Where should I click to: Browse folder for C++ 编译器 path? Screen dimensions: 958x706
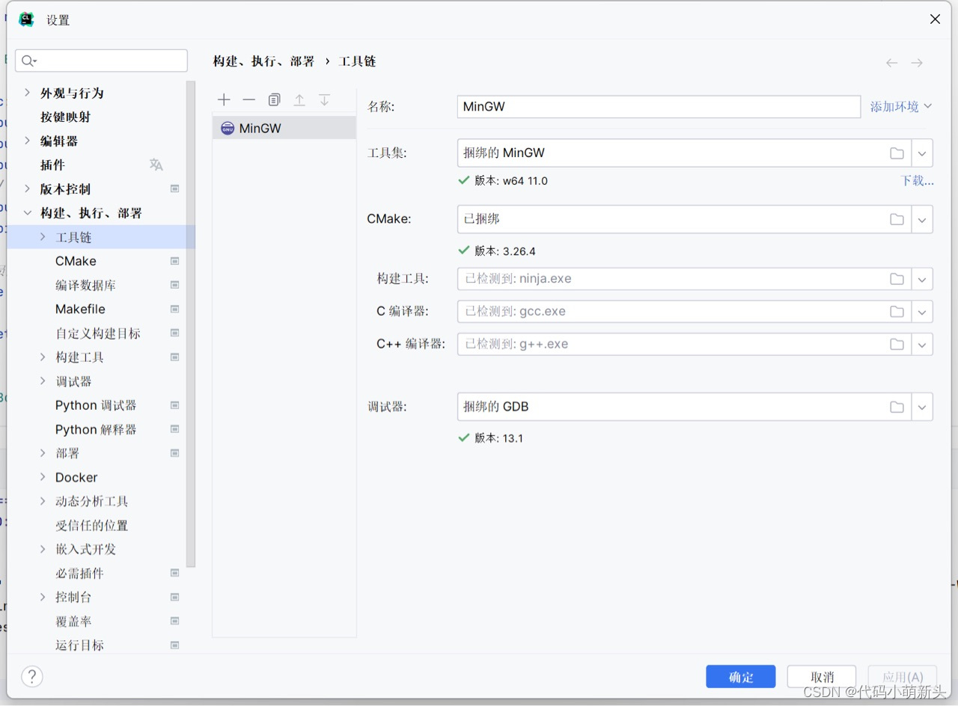tap(897, 344)
